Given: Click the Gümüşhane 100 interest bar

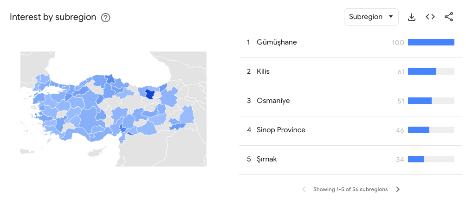Looking at the screenshot, I should (x=431, y=43).
